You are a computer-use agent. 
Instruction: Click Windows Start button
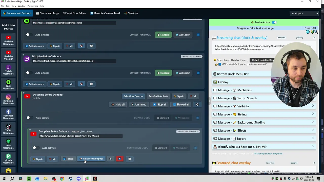[x=4, y=179]
